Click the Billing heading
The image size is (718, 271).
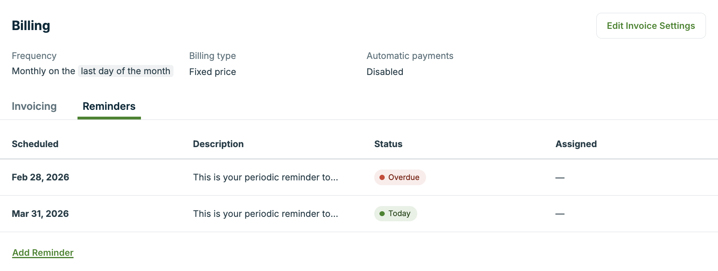point(31,26)
